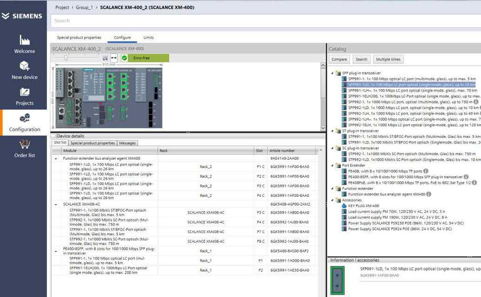Click info icon beside PE408 TP ports entry

pos(426,171)
